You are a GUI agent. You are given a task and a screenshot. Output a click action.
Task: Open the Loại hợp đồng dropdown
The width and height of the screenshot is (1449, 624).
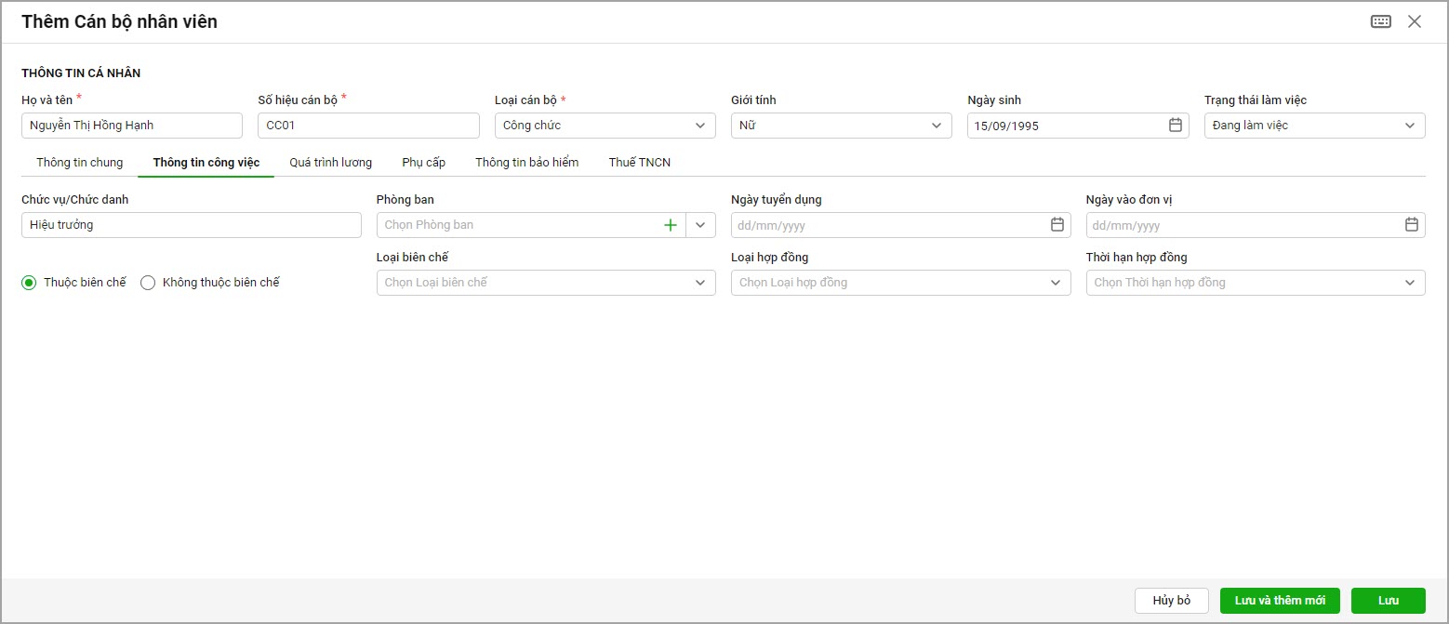tap(1056, 283)
